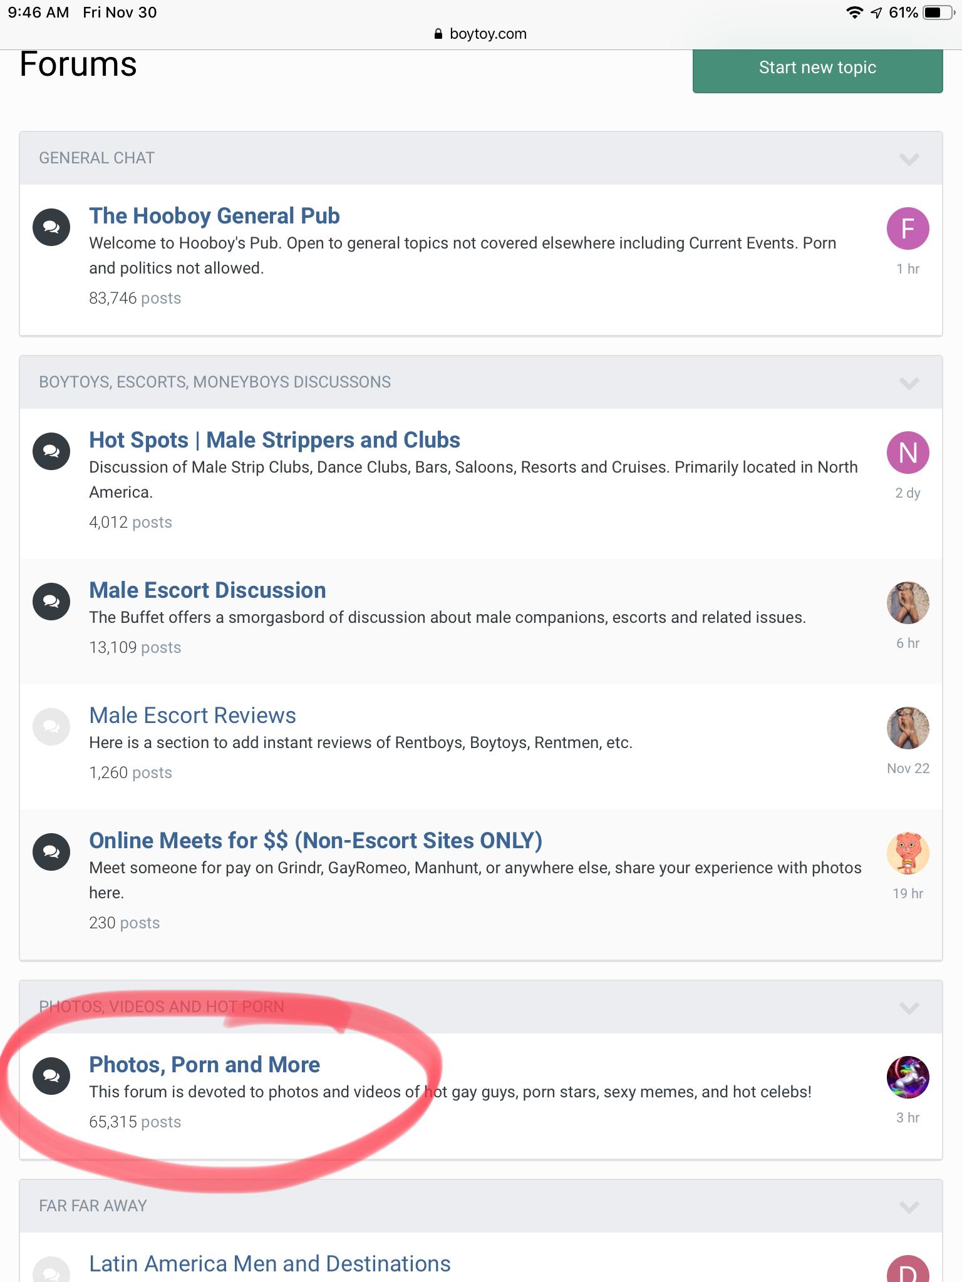Viewport: 962px width, 1282px height.
Task: Open the pink 'N' user avatar
Action: 908,453
